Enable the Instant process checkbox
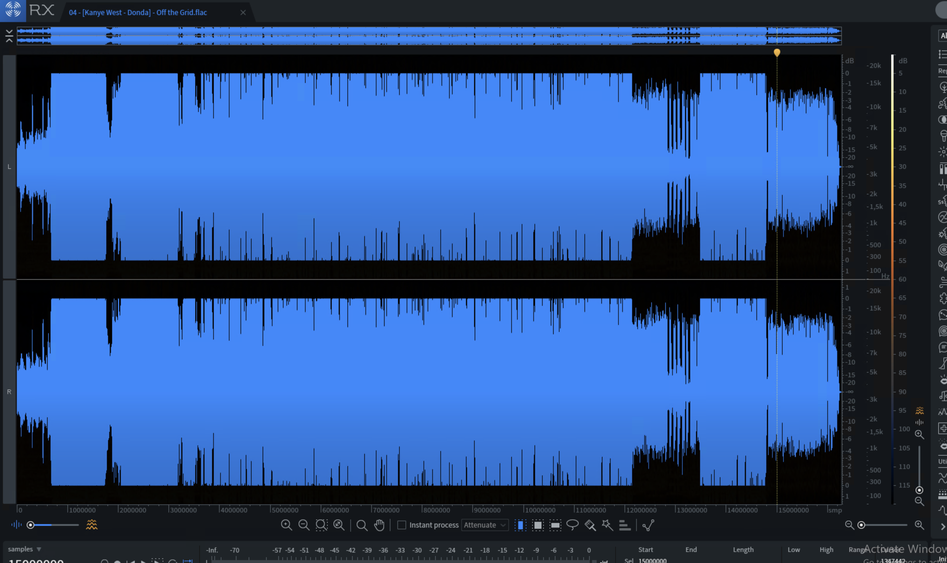This screenshot has height=563, width=947. click(x=402, y=525)
